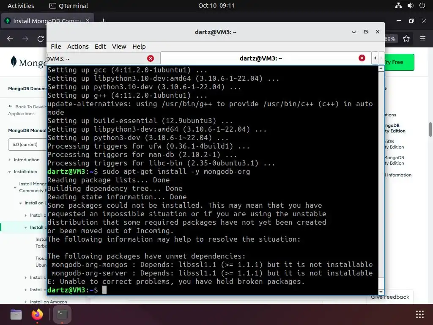Close the Install MongoDB Firefox tab

88,21
